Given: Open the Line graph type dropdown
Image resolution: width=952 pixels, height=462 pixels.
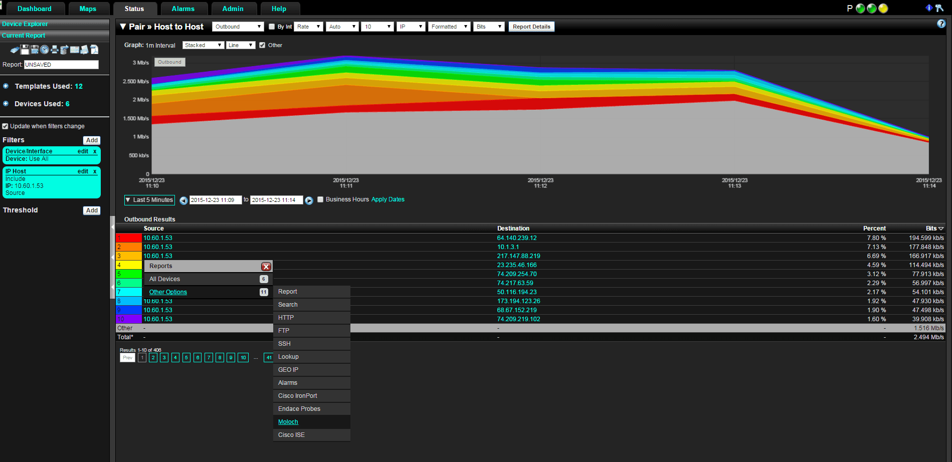Looking at the screenshot, I should 241,45.
